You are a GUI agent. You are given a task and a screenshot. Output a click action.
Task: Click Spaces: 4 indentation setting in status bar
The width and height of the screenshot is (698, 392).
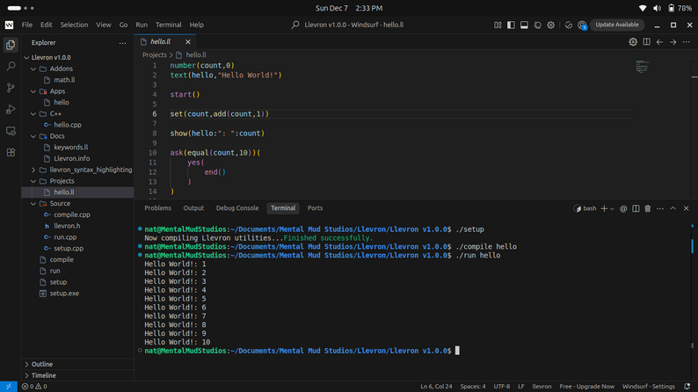(472, 386)
